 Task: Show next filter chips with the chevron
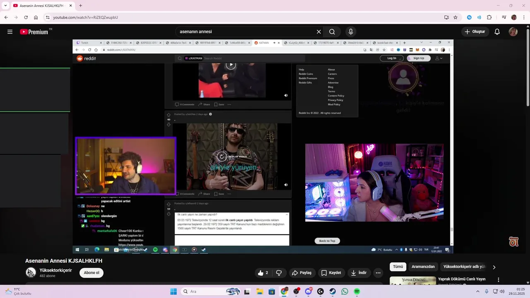(494, 267)
